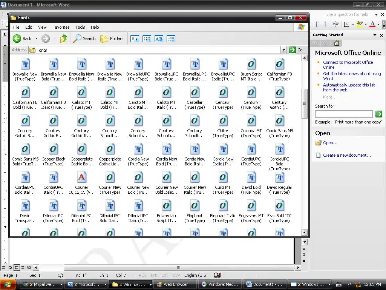The width and height of the screenshot is (386, 290).
Task: Open the View menu in Fonts window
Action: click(42, 27)
